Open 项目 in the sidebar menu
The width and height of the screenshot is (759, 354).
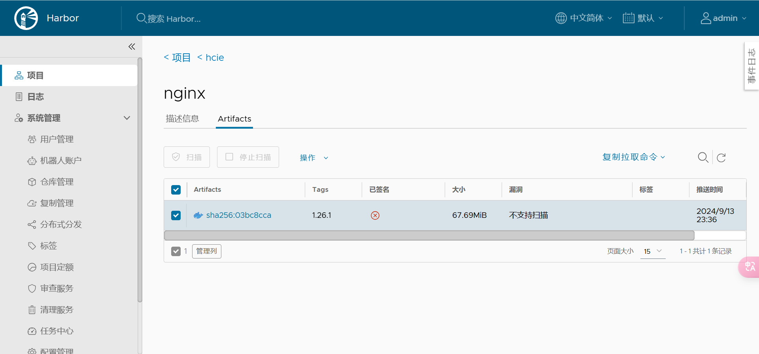click(69, 75)
